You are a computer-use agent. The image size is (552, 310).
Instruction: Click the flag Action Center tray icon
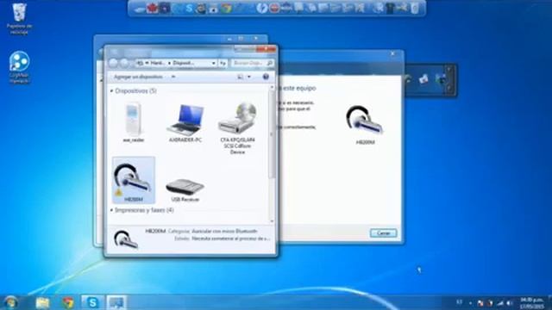480,302
